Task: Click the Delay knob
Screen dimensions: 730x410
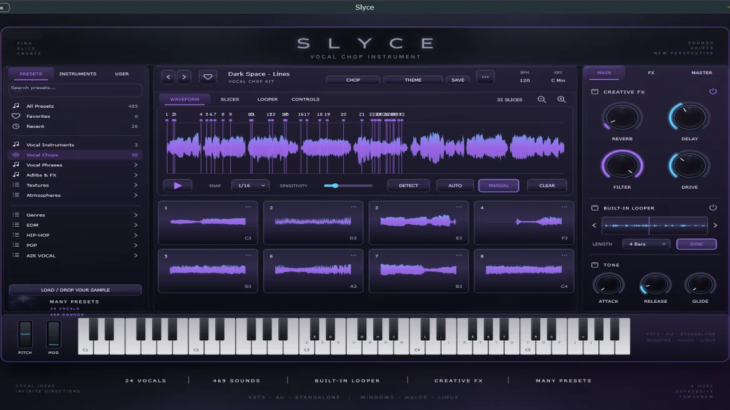Action: [689, 117]
